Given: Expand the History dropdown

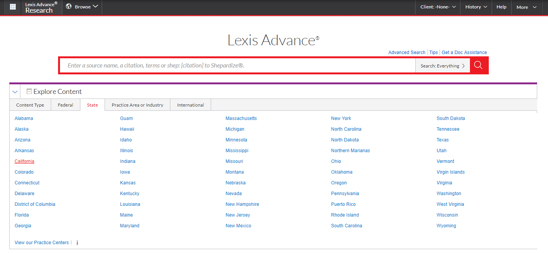Looking at the screenshot, I should pos(476,7).
